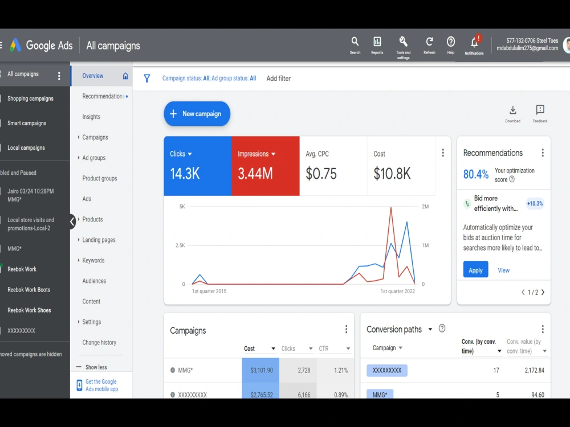Viewport: 570px width, 427px height.
Task: Click Add filter
Action: [x=279, y=79]
